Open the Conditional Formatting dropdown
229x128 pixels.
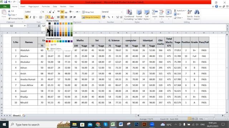tap(129, 15)
